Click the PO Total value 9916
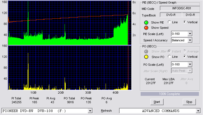 tap(70, 102)
